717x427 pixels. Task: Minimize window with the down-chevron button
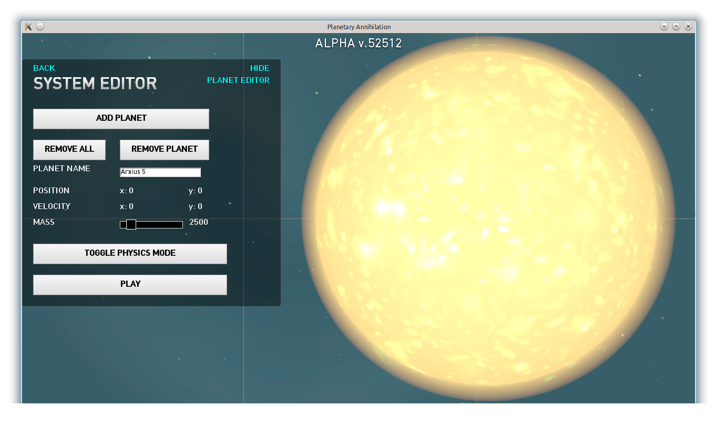(664, 27)
